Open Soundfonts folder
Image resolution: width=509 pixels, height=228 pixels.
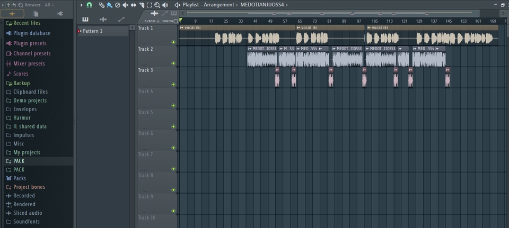coord(23,222)
